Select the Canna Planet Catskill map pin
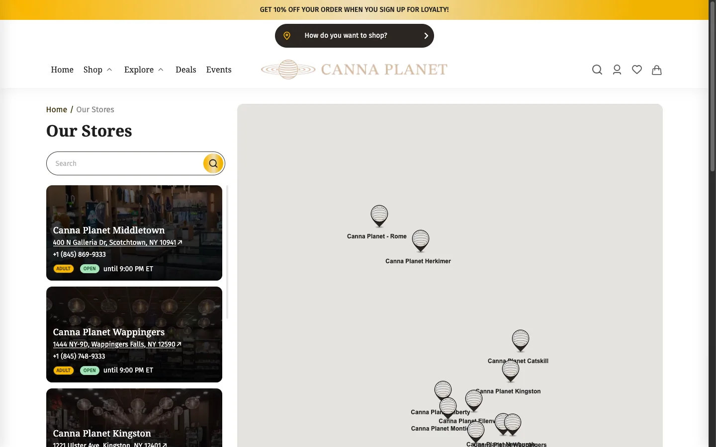The height and width of the screenshot is (447, 716). pyautogui.click(x=521, y=341)
